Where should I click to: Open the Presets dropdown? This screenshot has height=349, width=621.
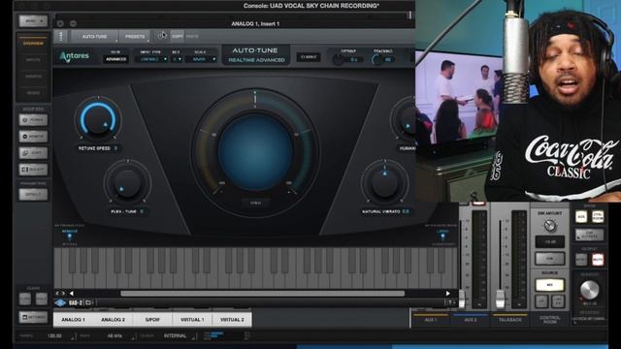coord(135,37)
